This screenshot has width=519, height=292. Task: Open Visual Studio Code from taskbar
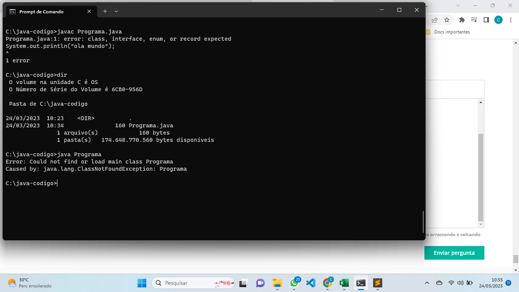tap(311, 283)
